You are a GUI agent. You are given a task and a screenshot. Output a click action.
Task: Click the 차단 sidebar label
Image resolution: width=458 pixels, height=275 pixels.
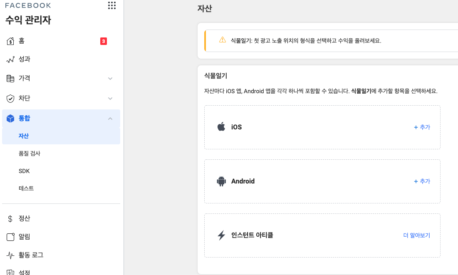tap(24, 98)
